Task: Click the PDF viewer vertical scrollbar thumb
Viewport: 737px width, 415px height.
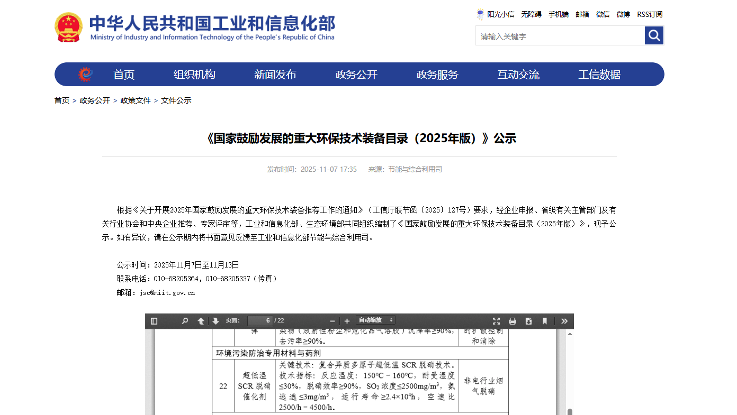Action: (x=570, y=411)
